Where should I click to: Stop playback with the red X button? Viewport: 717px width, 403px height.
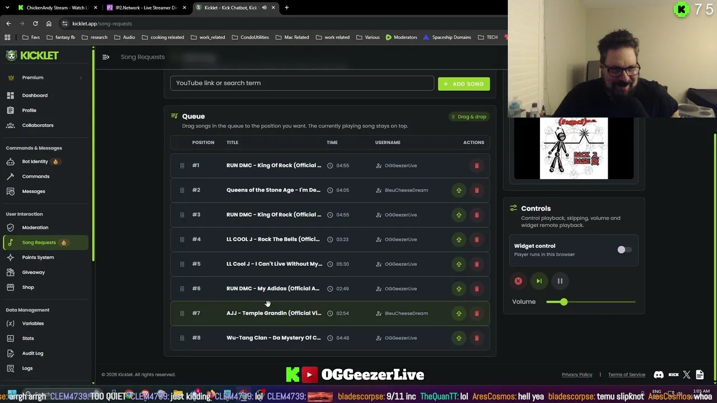pyautogui.click(x=518, y=281)
